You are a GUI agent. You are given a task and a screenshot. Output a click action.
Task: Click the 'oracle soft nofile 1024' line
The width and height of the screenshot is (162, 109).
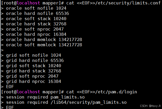tap(36, 8)
